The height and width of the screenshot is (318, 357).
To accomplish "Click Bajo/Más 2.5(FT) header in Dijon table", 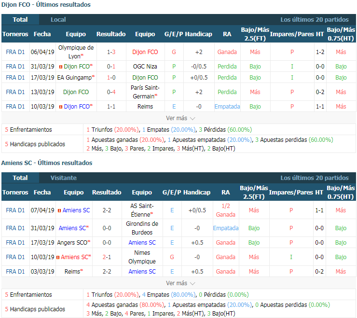I will coord(255,34).
